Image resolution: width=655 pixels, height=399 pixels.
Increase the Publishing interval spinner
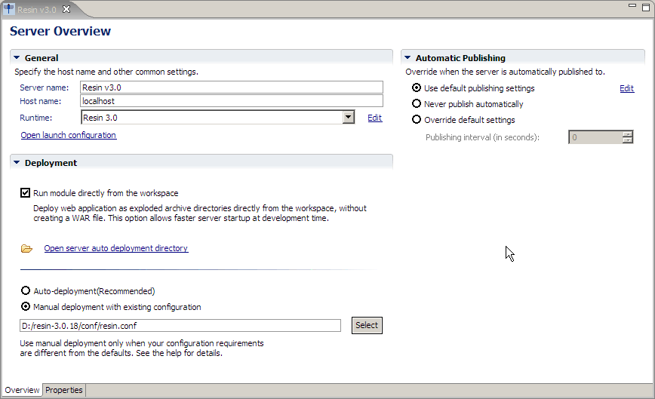click(627, 134)
